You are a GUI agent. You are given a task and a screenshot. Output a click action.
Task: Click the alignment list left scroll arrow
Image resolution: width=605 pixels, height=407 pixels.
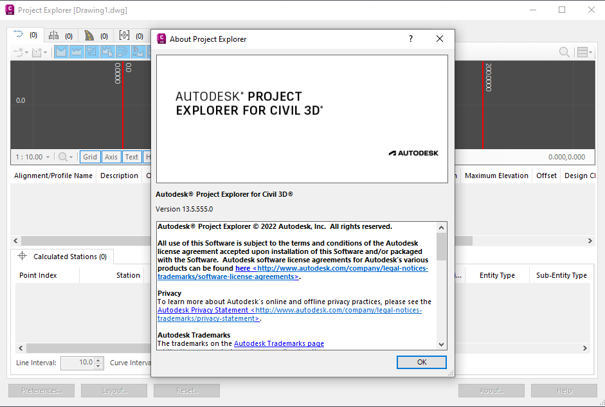(x=15, y=240)
